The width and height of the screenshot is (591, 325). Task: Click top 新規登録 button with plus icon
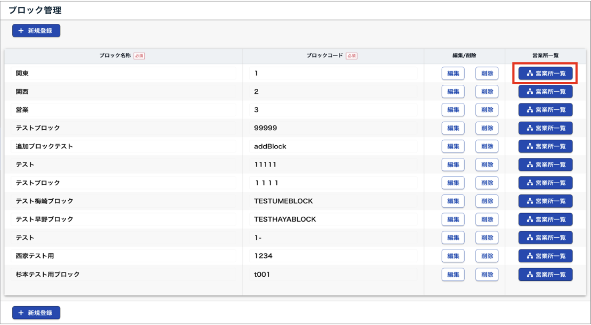[x=36, y=31]
